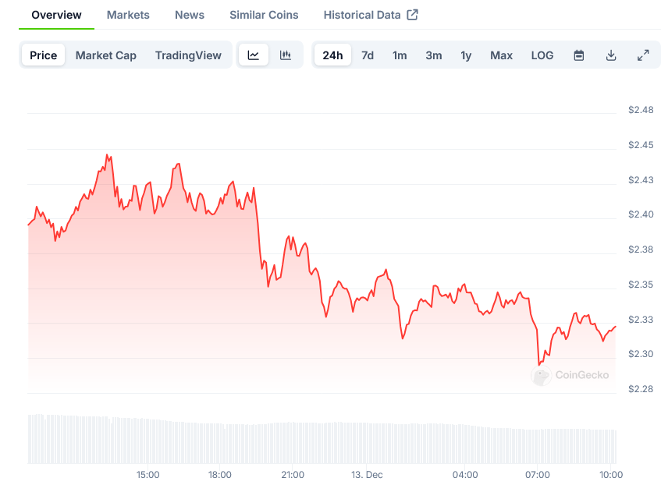Open the Overview tab
Viewport: 661px width, 492px height.
click(x=56, y=15)
